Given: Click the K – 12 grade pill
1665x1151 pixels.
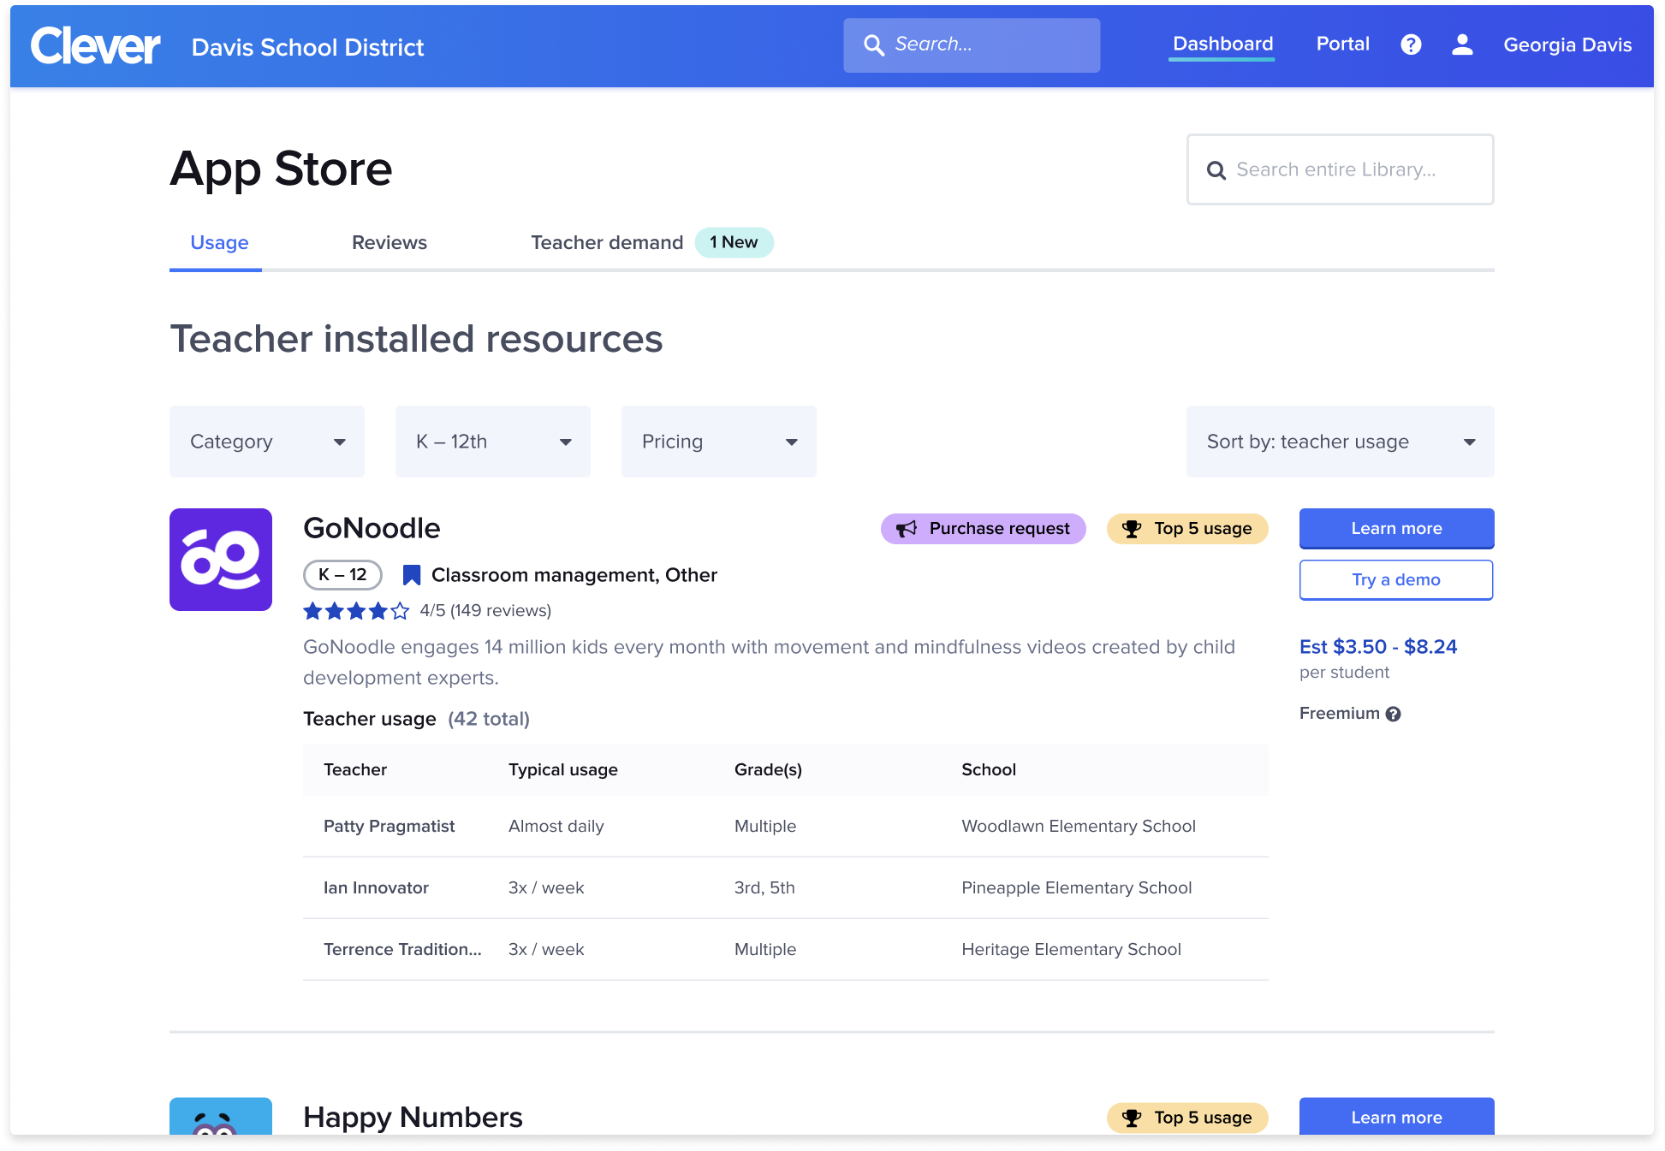Looking at the screenshot, I should pos(342,575).
